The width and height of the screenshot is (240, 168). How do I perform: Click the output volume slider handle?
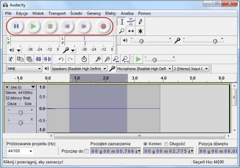(x=141, y=41)
